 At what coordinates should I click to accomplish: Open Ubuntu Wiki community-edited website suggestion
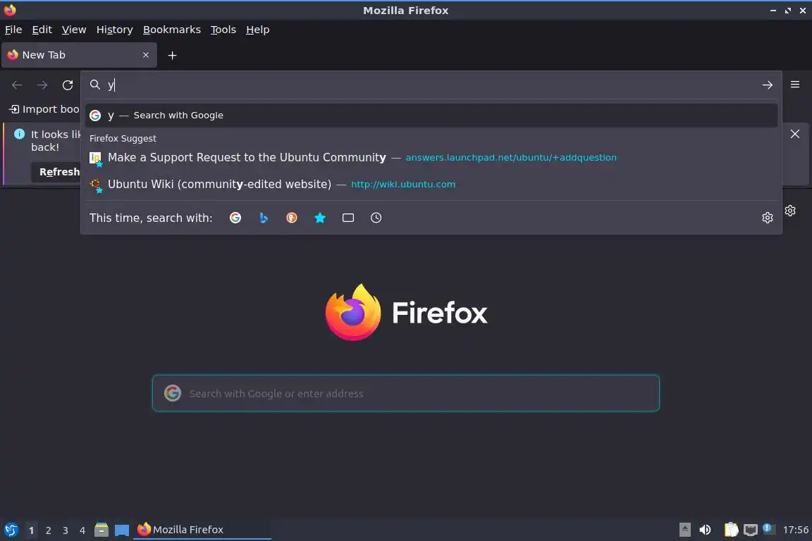[431, 185]
